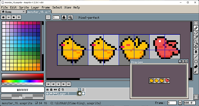Click the add frame plus button
Image resolution: width=199 pixels, height=106 pixels.
coord(180,103)
